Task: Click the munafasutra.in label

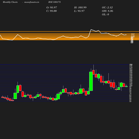Action: (x=32, y=2)
